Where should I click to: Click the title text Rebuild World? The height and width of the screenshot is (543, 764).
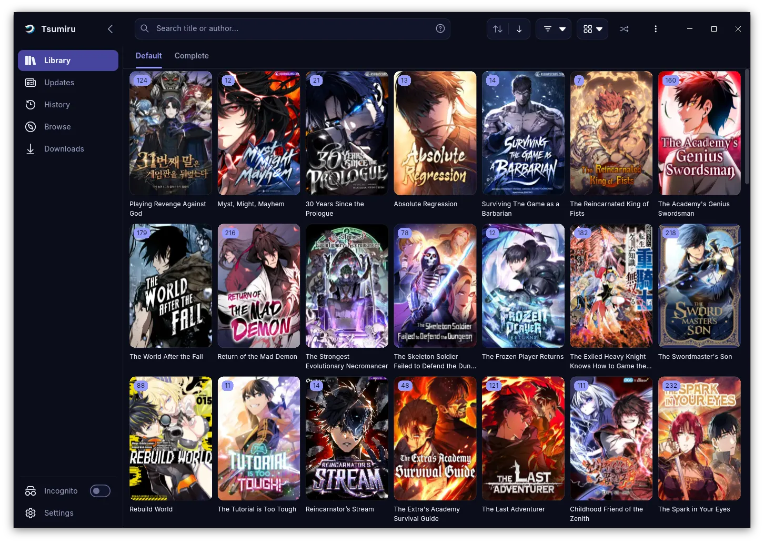pyautogui.click(x=151, y=509)
